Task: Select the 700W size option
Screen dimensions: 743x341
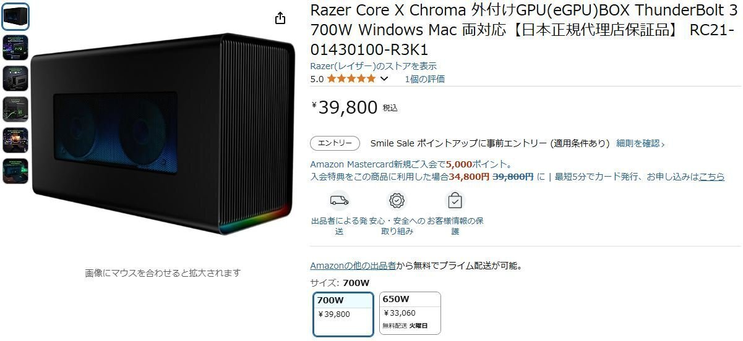Action: [x=343, y=314]
